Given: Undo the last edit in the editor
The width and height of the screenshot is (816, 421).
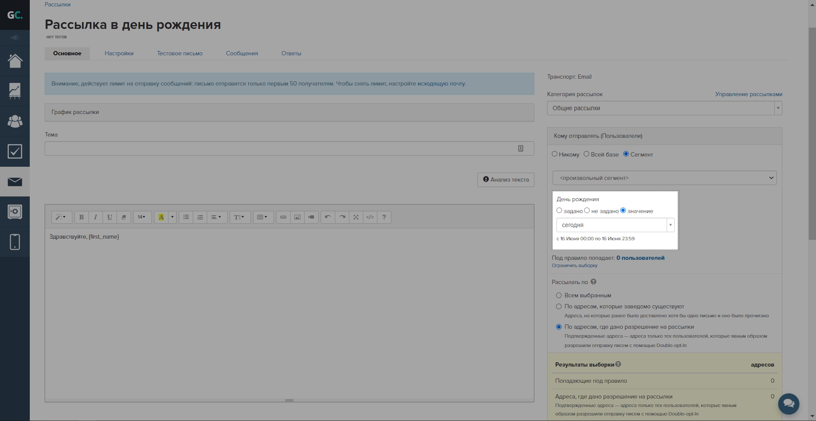Looking at the screenshot, I should point(328,217).
